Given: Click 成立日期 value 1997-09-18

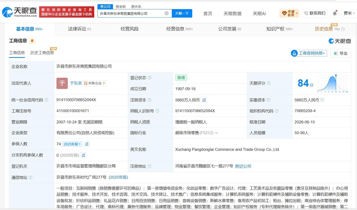Looking at the screenshot, I should [x=185, y=89].
